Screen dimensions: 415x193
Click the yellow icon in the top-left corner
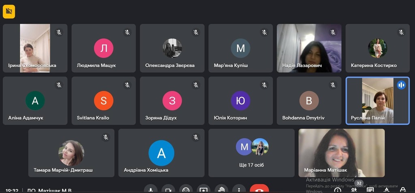pyautogui.click(x=9, y=12)
